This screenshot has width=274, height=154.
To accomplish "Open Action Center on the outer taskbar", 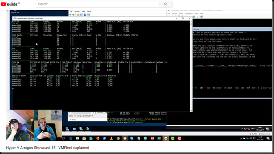I will [x=268, y=138].
